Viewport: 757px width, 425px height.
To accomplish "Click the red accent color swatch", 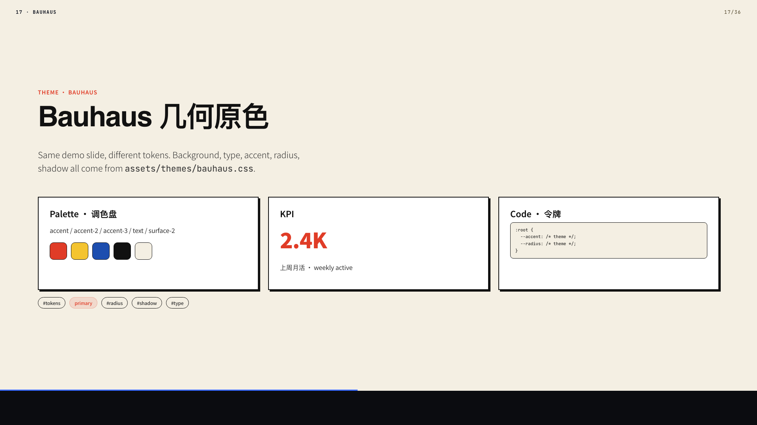I will (58, 251).
